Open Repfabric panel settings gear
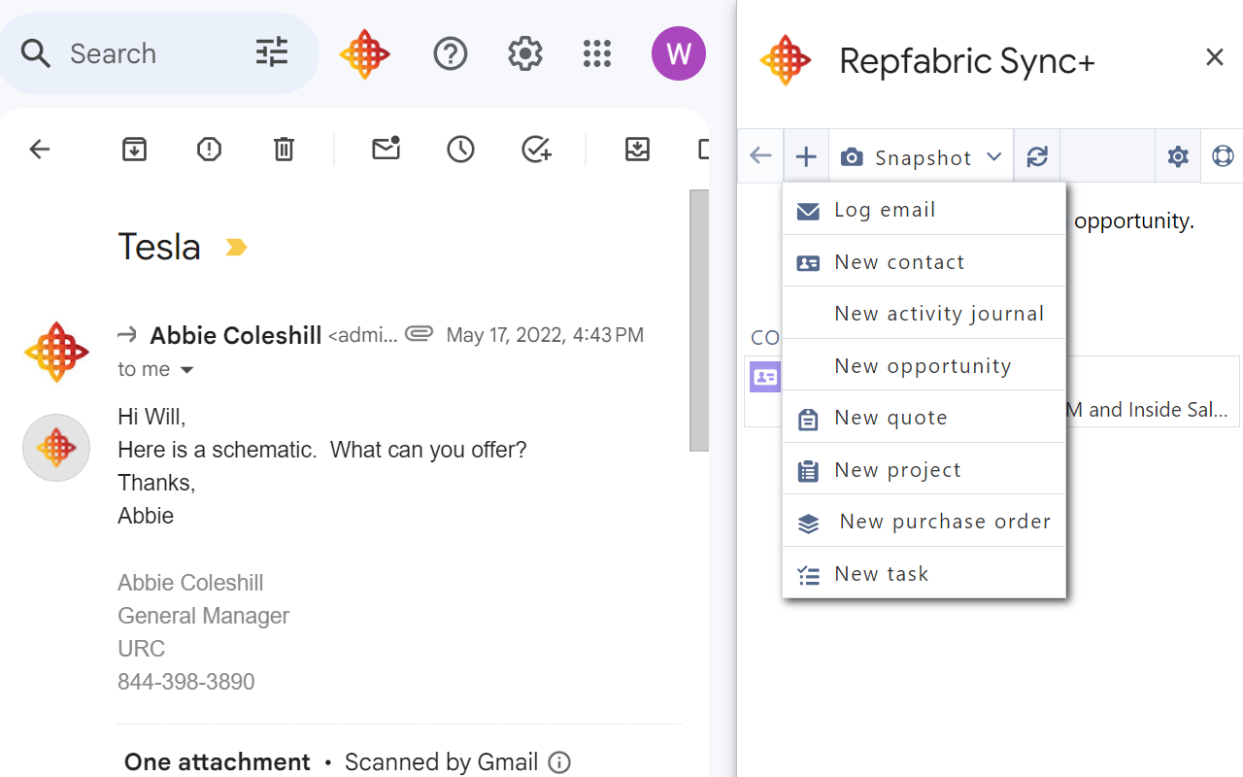Viewport: 1243px width, 777px height. [1178, 156]
